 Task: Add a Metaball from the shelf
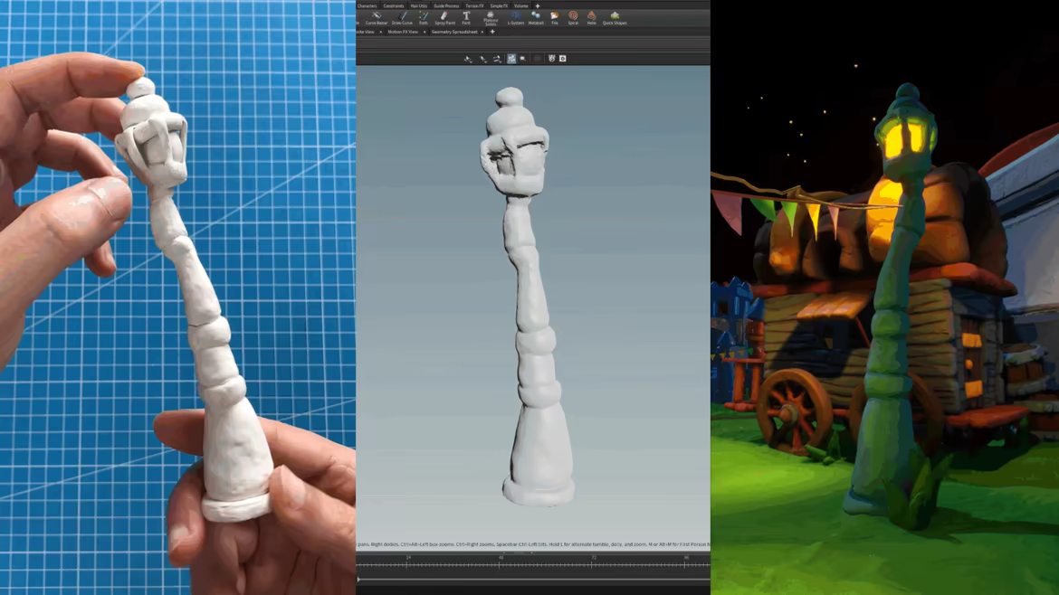[536, 17]
